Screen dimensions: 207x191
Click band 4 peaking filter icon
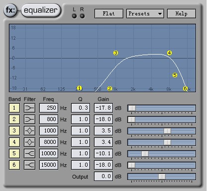[29, 142]
